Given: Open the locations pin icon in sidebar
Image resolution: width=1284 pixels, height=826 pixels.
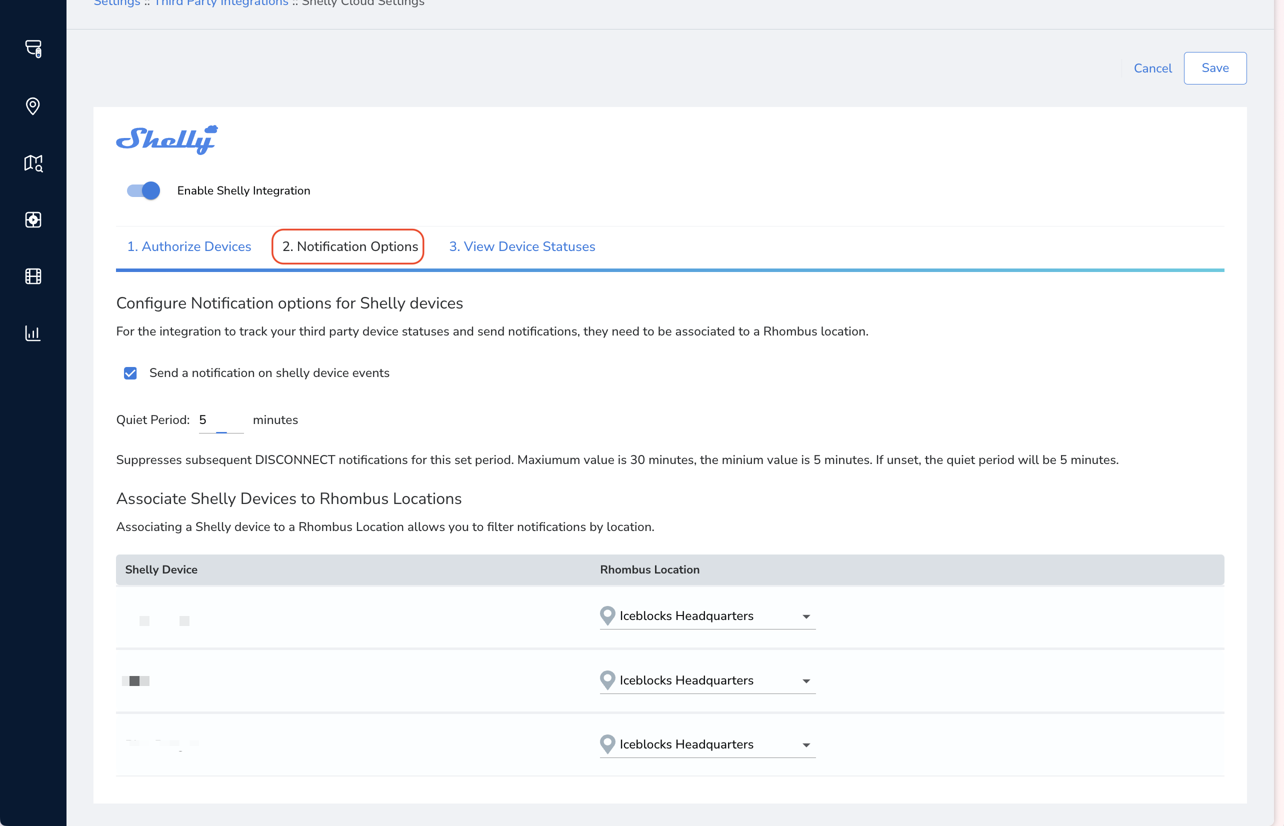Looking at the screenshot, I should tap(32, 105).
